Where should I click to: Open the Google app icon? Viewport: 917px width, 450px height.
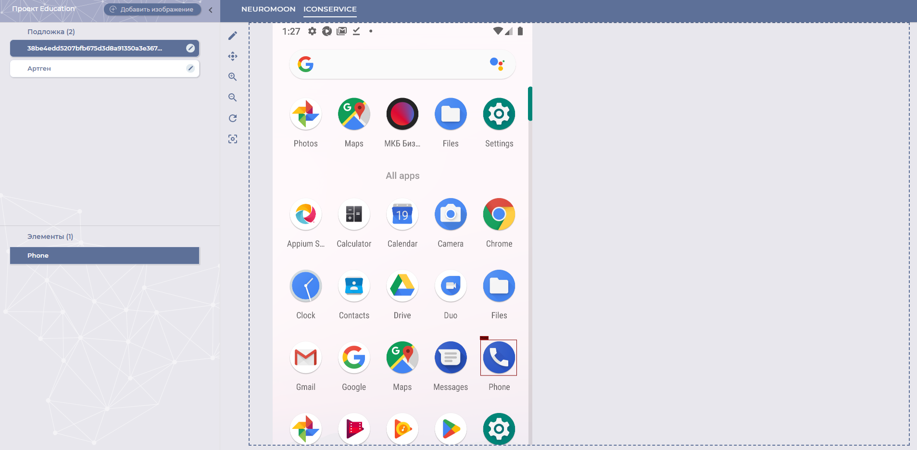point(354,358)
